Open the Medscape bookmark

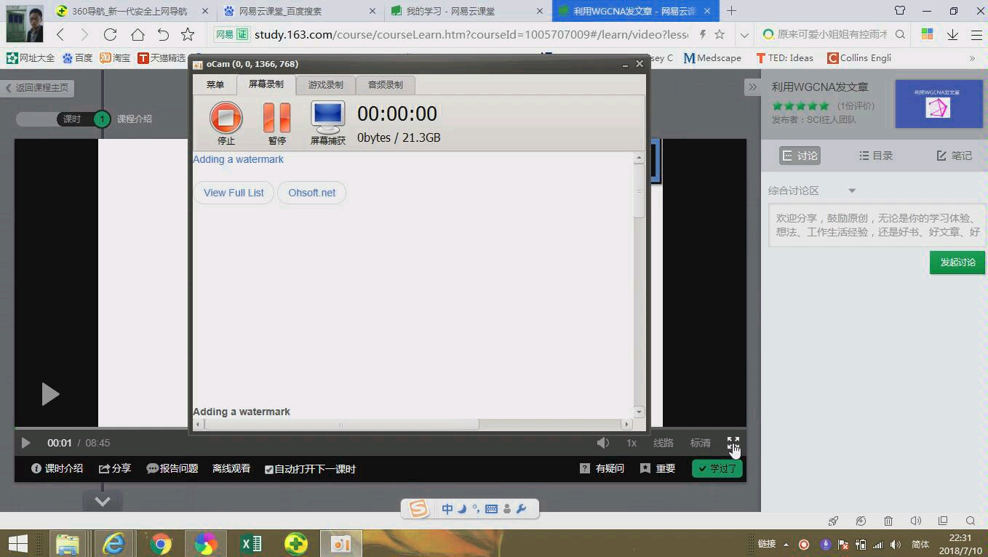pyautogui.click(x=712, y=58)
